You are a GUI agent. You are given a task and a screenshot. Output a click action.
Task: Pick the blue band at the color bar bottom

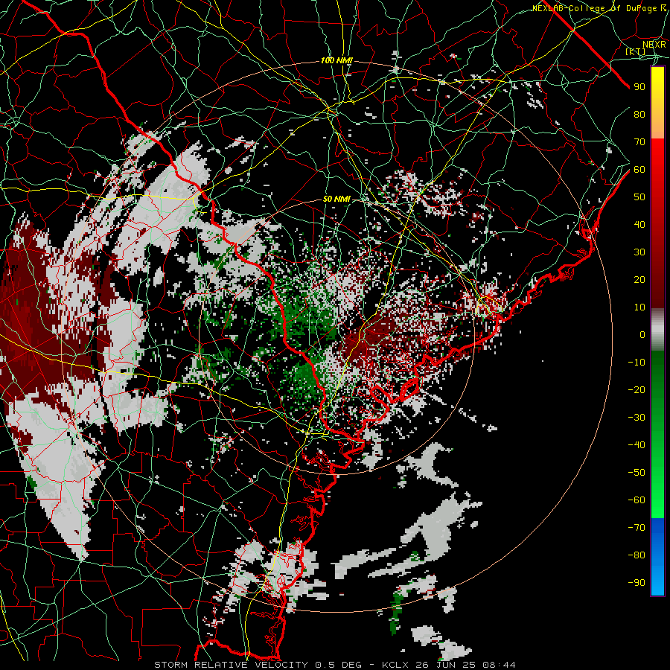[x=657, y=557]
